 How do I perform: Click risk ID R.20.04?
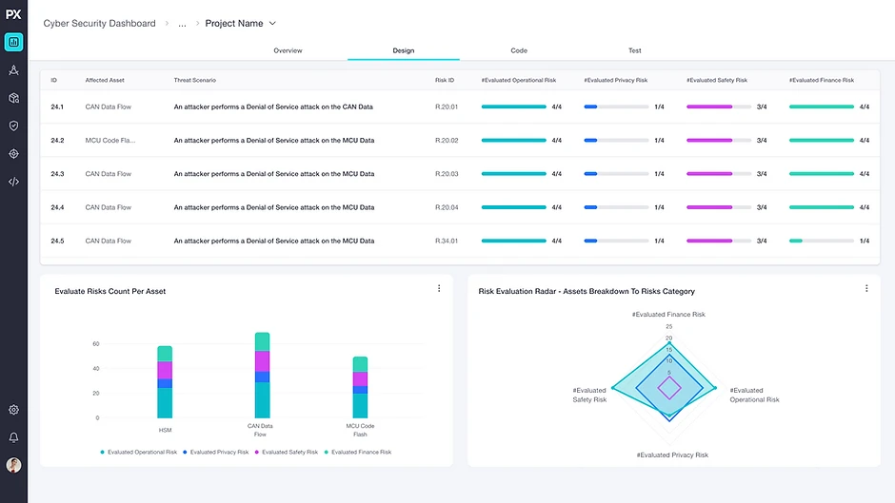click(x=447, y=207)
